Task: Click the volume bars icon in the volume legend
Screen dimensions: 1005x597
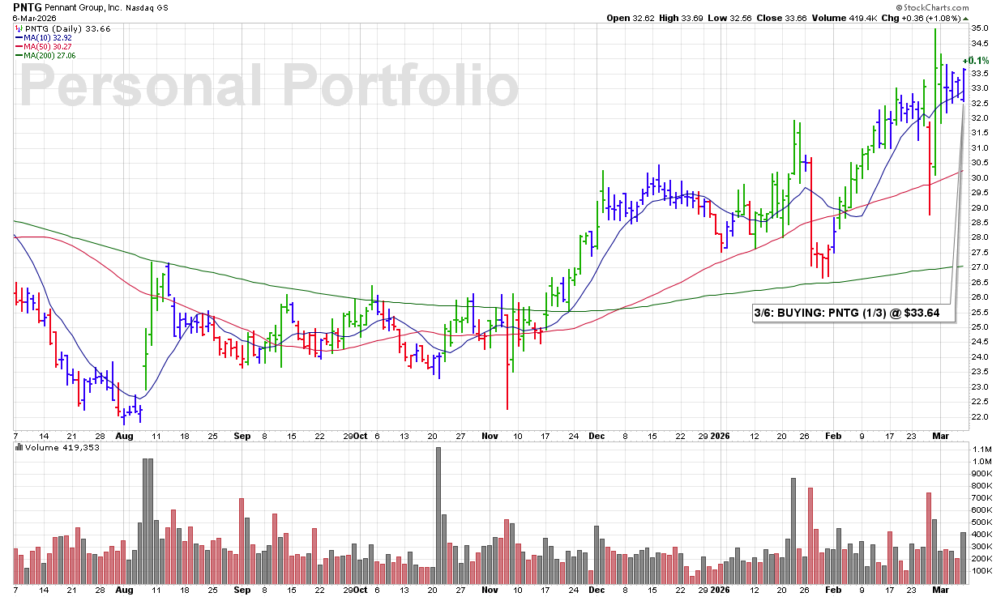Action: (19, 447)
